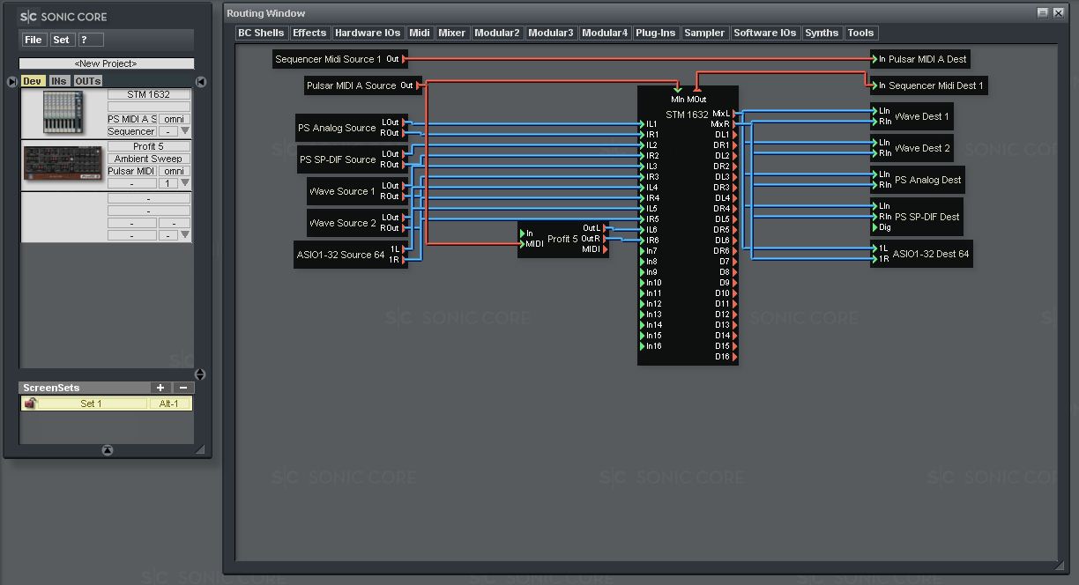
Task: Click left arrow beside the Dev tab
Action: (11, 82)
